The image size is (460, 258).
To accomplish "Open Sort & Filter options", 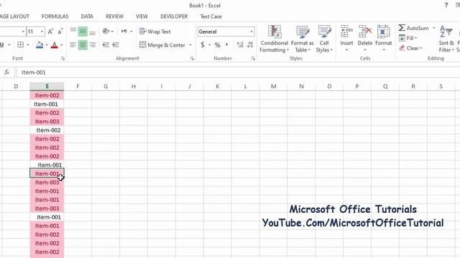I will 446,39.
